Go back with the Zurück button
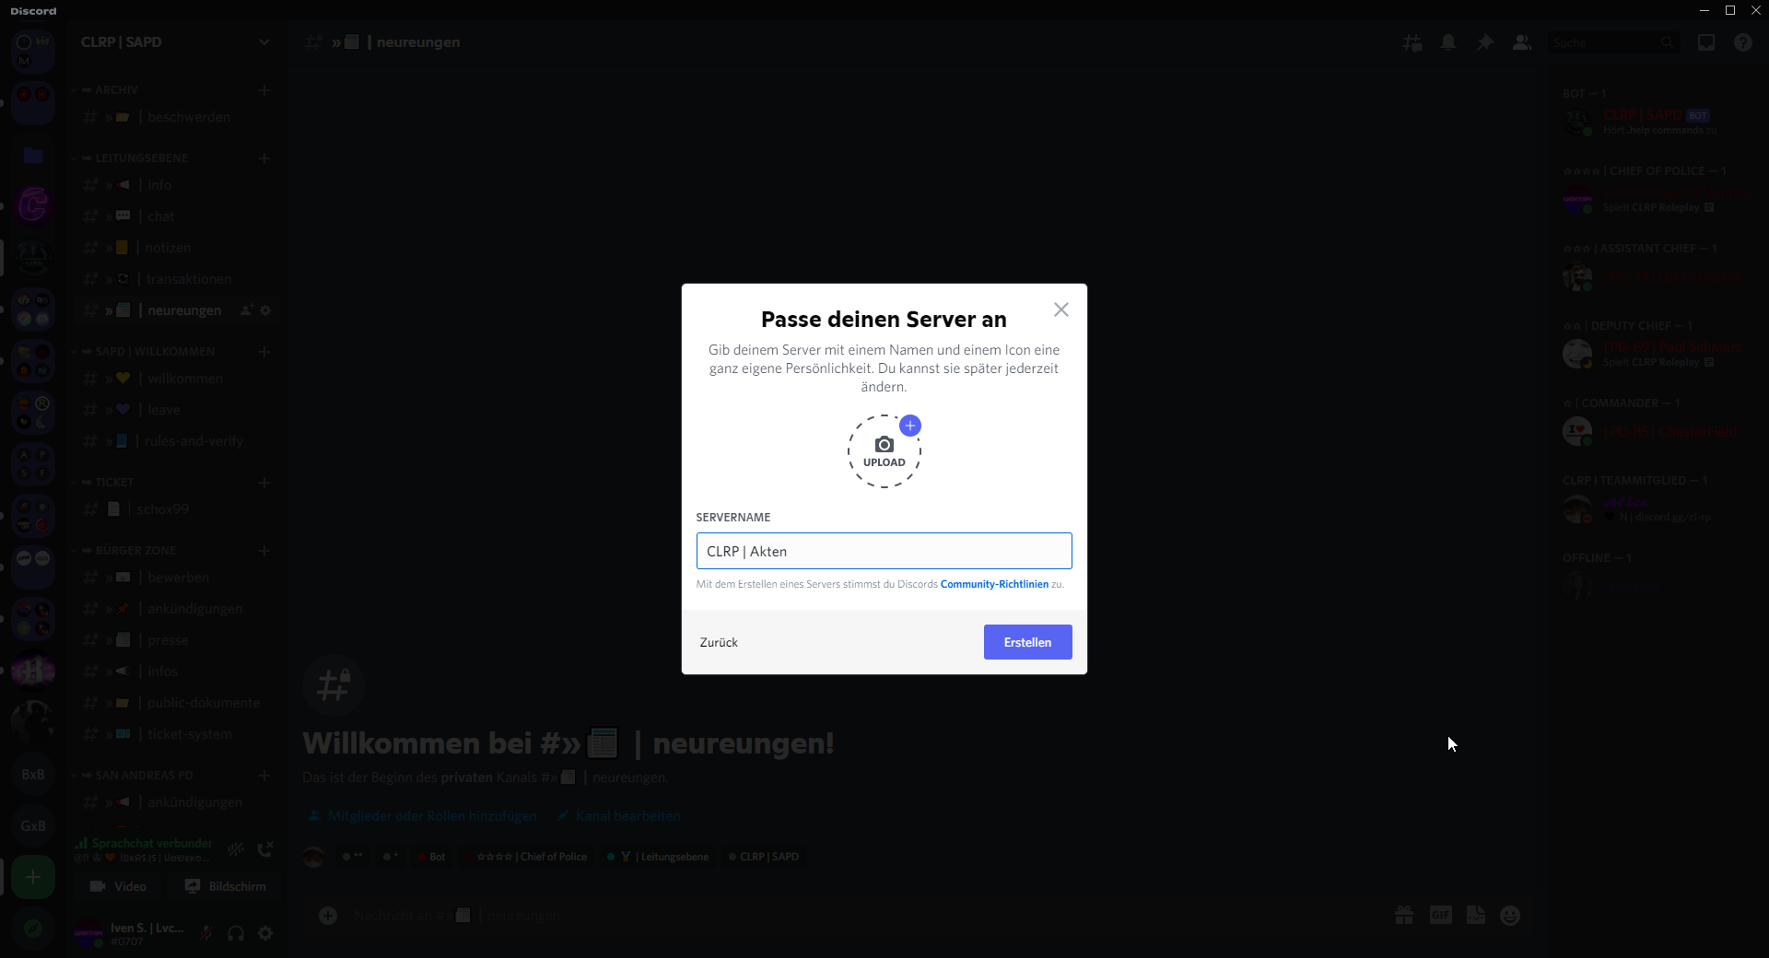Image resolution: width=1769 pixels, height=958 pixels. click(x=719, y=642)
